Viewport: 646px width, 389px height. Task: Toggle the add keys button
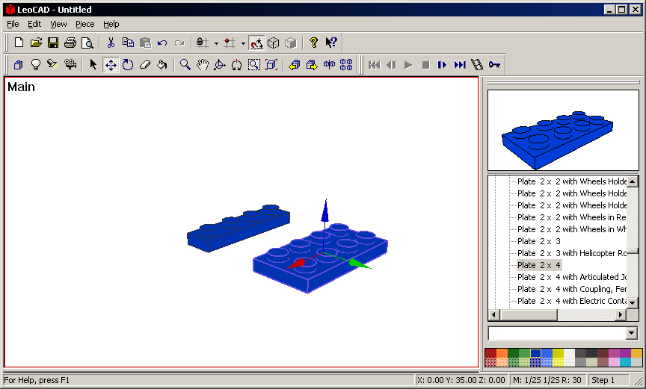coord(494,65)
